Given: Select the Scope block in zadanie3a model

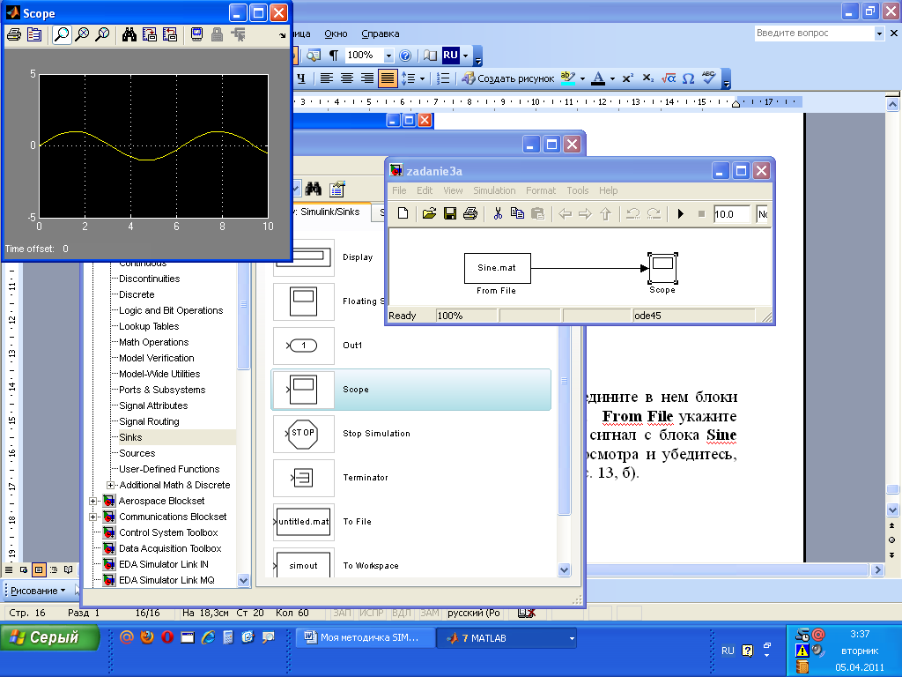Looking at the screenshot, I should pos(662,268).
